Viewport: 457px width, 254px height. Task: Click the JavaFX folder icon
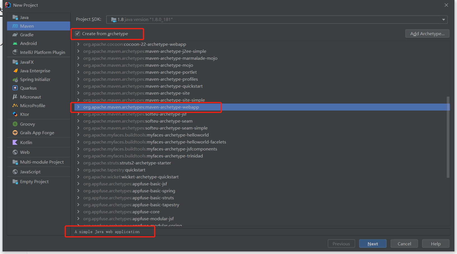point(15,62)
